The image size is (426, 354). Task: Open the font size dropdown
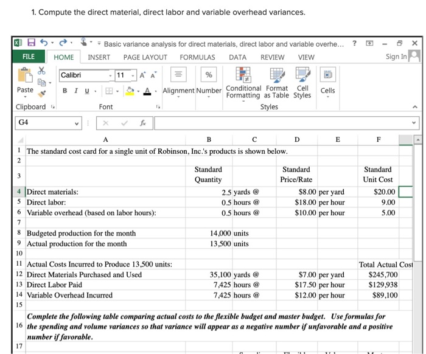click(x=133, y=75)
